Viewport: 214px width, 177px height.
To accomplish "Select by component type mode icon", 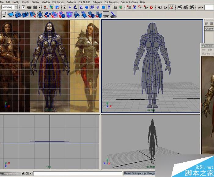I will (57, 7).
